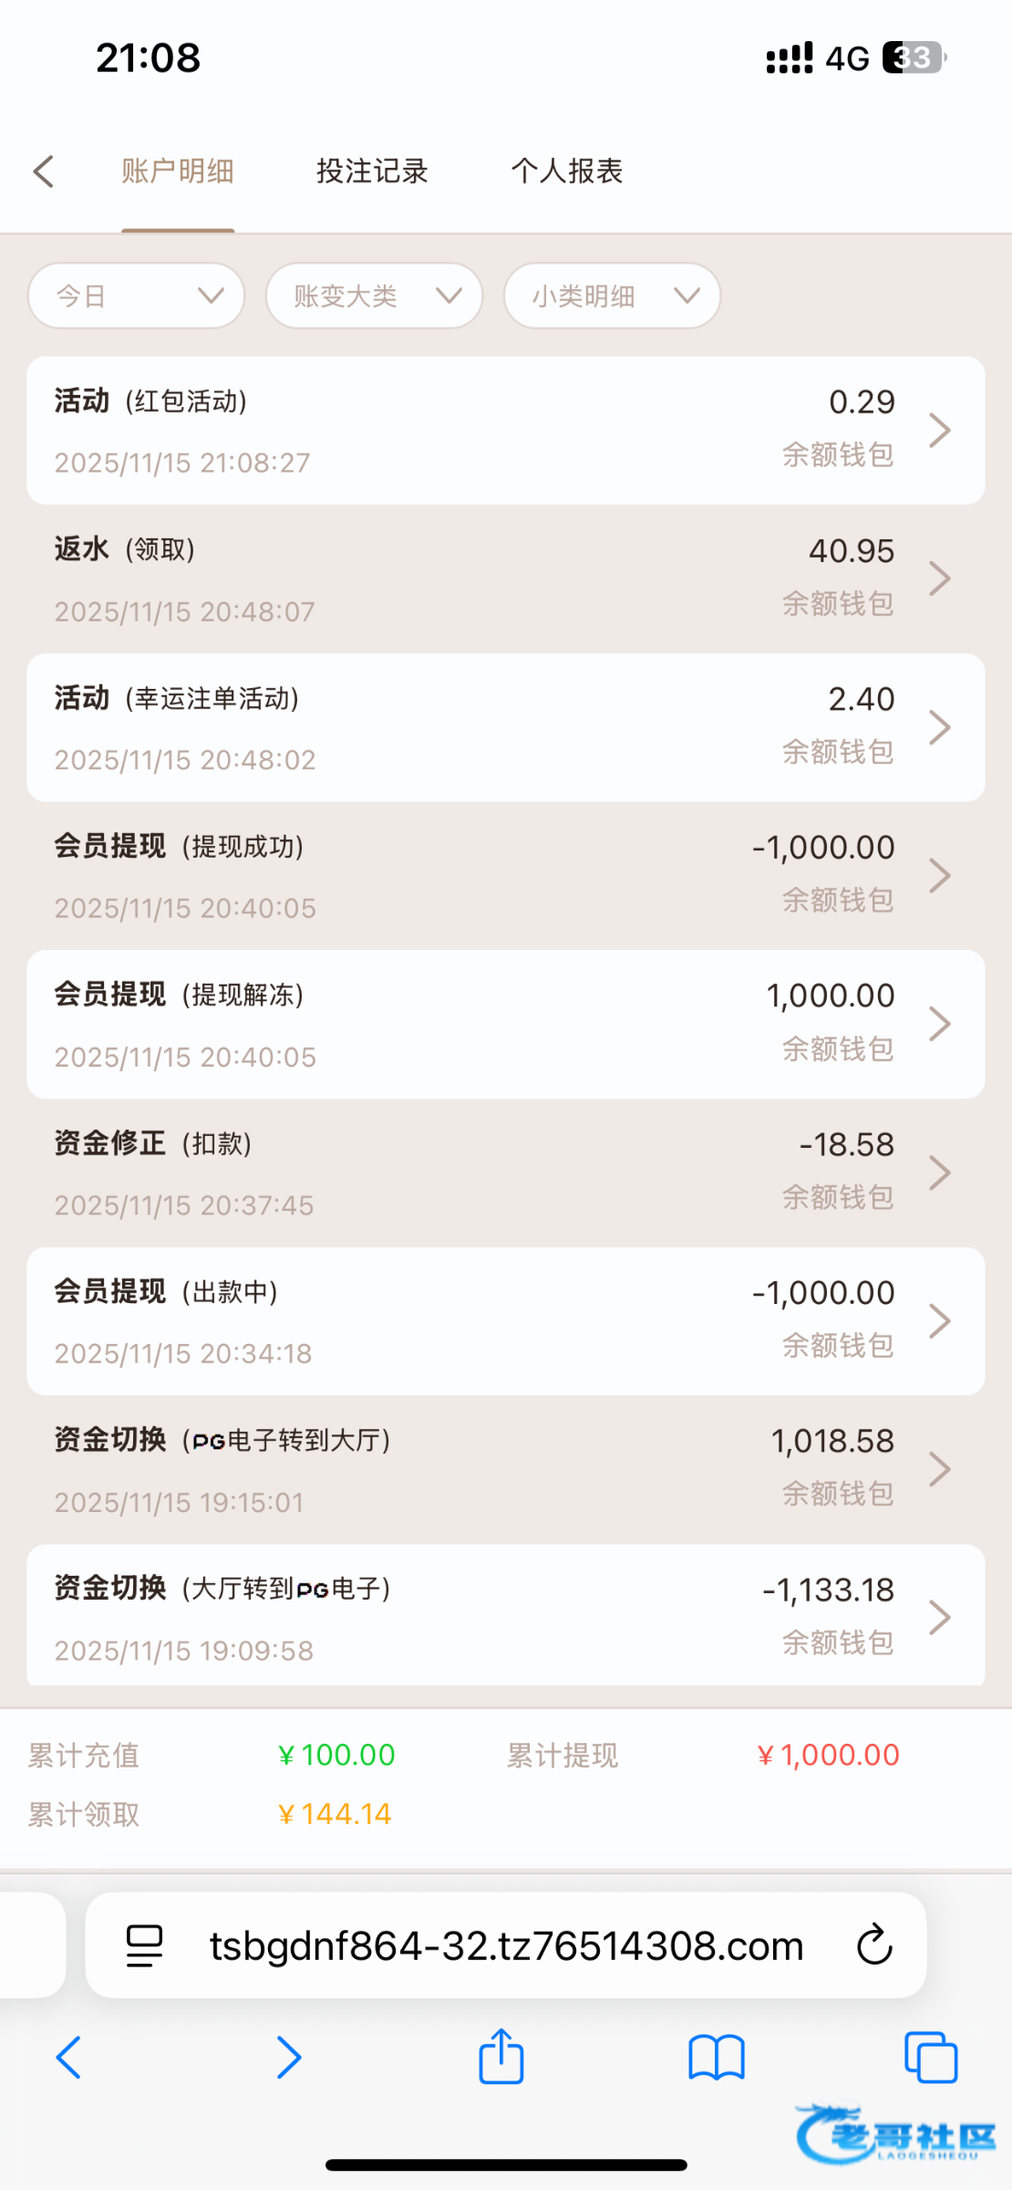Switch to the 投注记录 tab
The height and width of the screenshot is (2190, 1012).
tap(372, 172)
